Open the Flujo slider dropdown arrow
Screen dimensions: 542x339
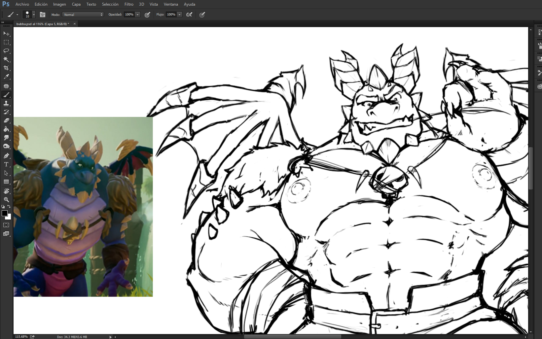click(180, 15)
